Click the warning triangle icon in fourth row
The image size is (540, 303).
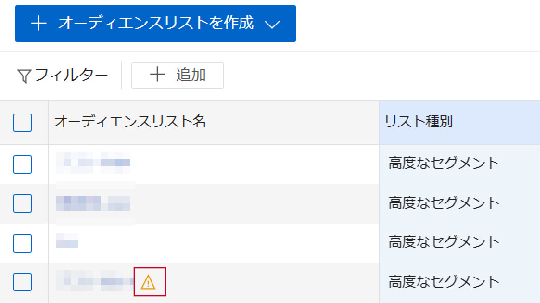tap(148, 282)
